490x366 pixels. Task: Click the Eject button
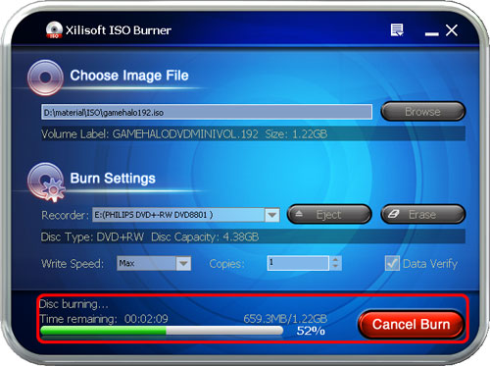tap(329, 215)
